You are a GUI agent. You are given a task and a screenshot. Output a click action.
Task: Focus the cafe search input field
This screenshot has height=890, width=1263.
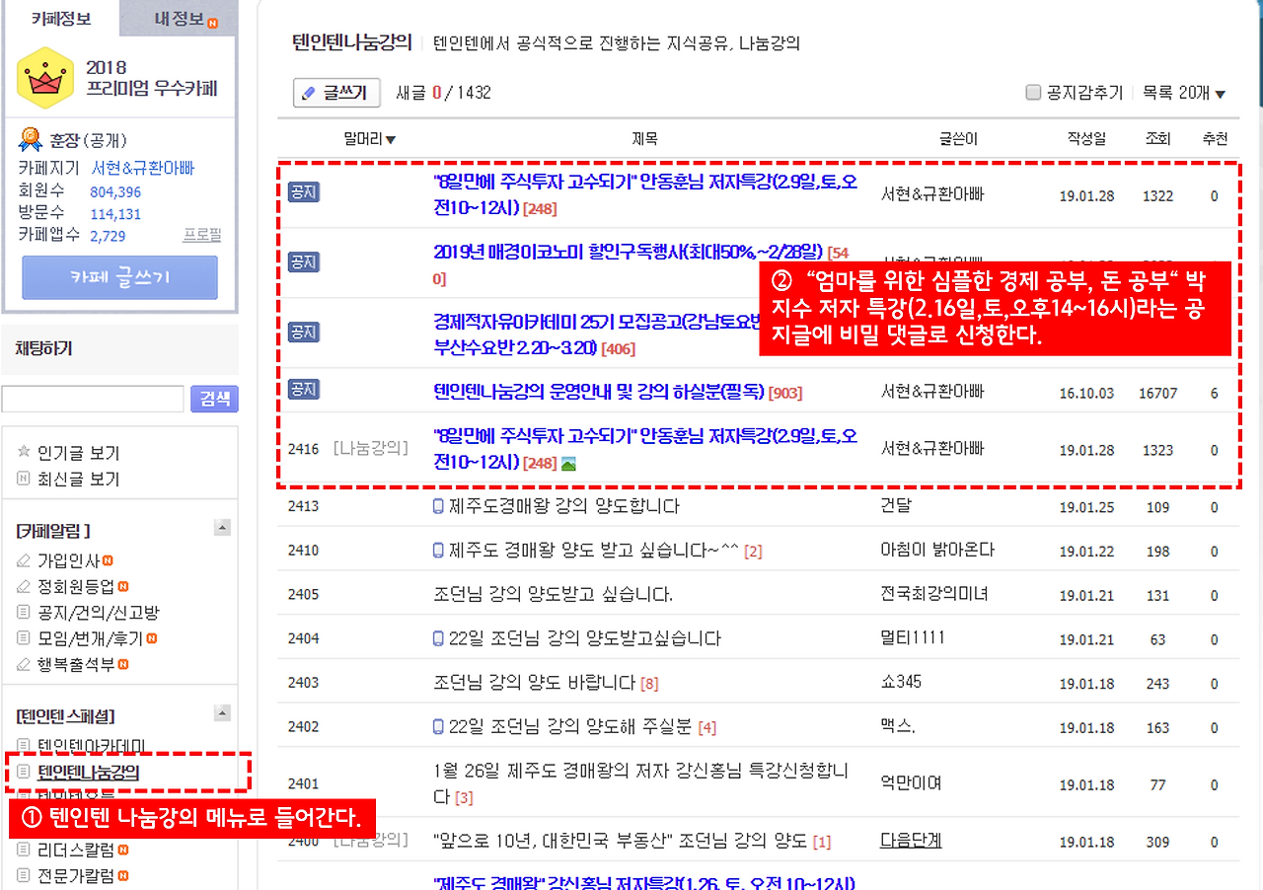pos(93,399)
